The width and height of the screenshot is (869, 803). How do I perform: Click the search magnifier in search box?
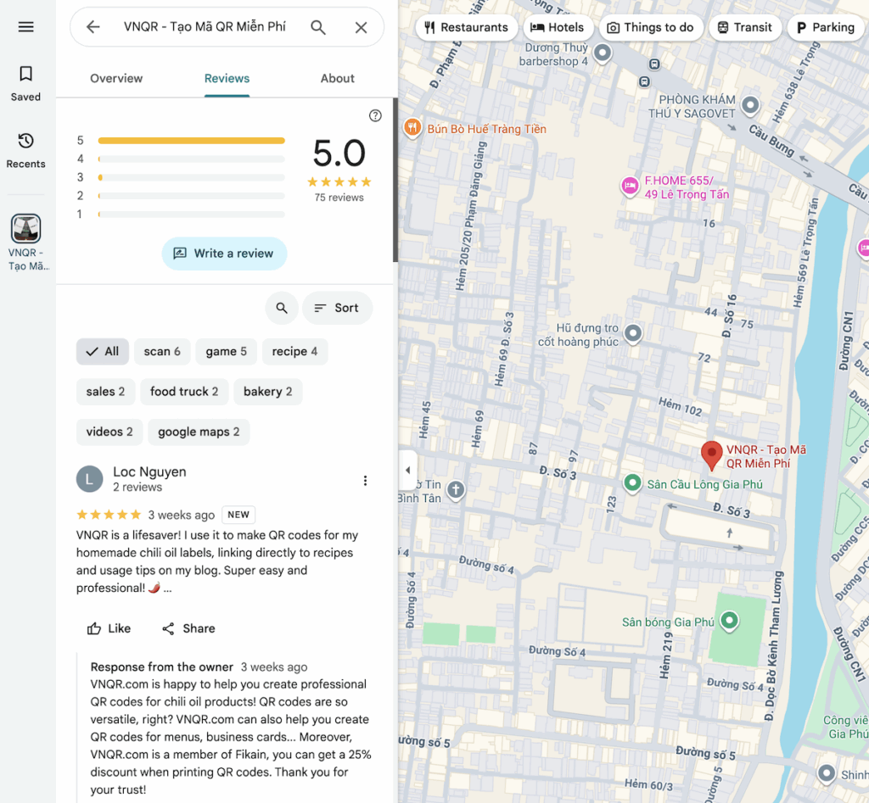click(318, 27)
